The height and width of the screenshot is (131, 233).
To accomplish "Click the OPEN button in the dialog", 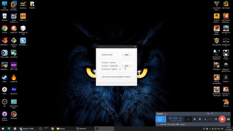I will [x=127, y=66].
